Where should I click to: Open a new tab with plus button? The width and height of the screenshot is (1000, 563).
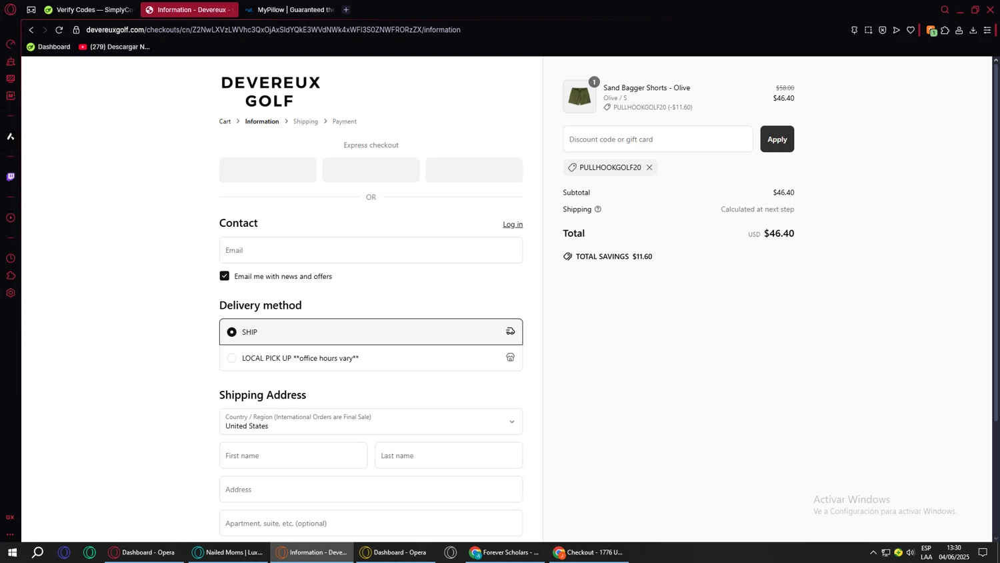click(346, 10)
